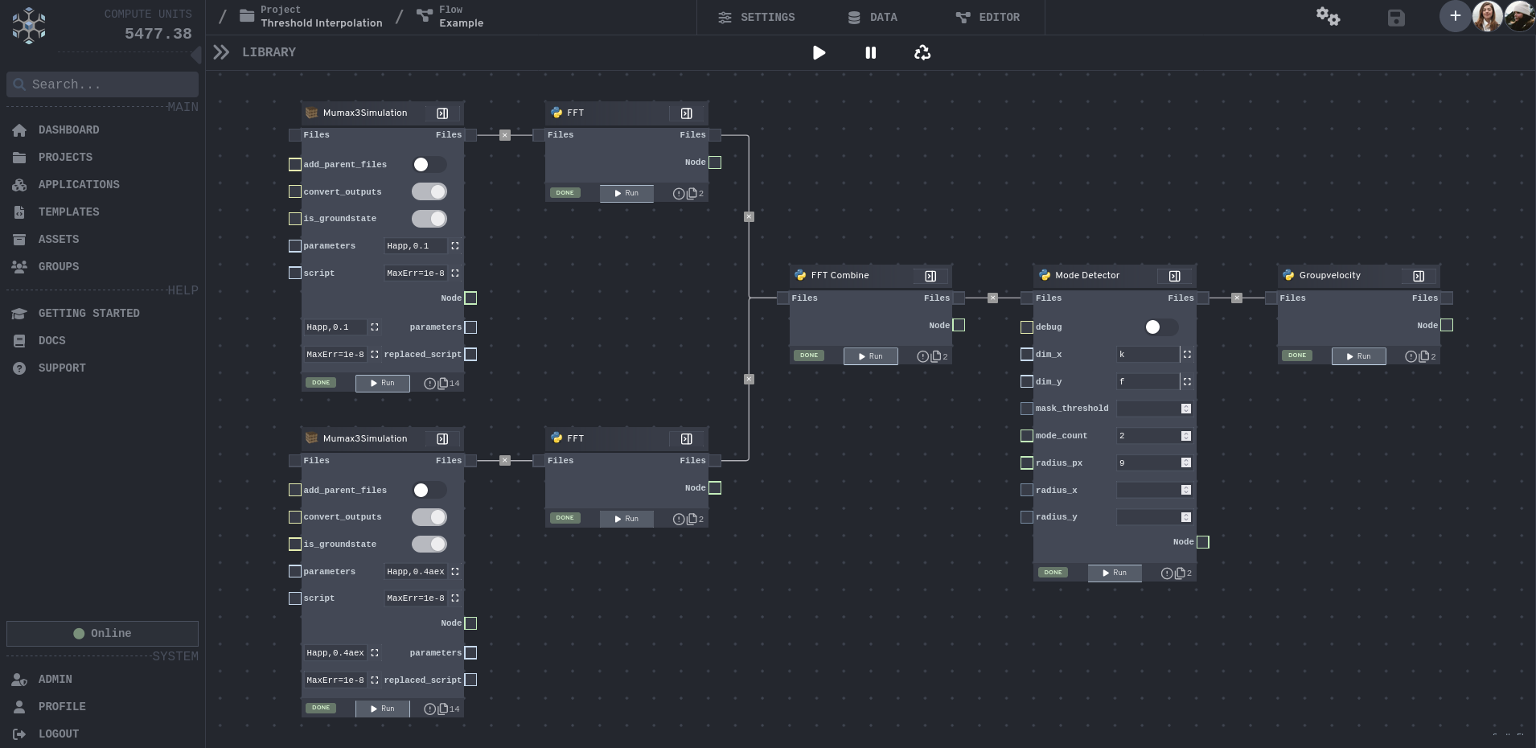1536x748 pixels.
Task: Click the Search input field
Action: 102,84
